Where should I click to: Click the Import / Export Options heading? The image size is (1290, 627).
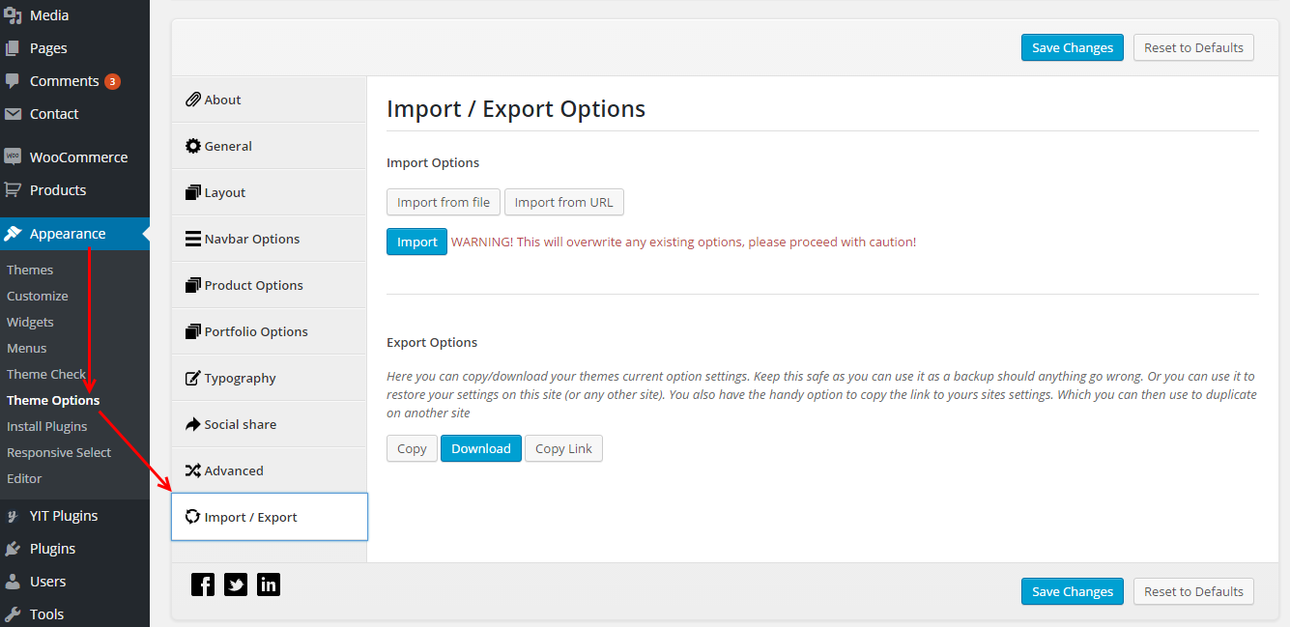click(516, 108)
